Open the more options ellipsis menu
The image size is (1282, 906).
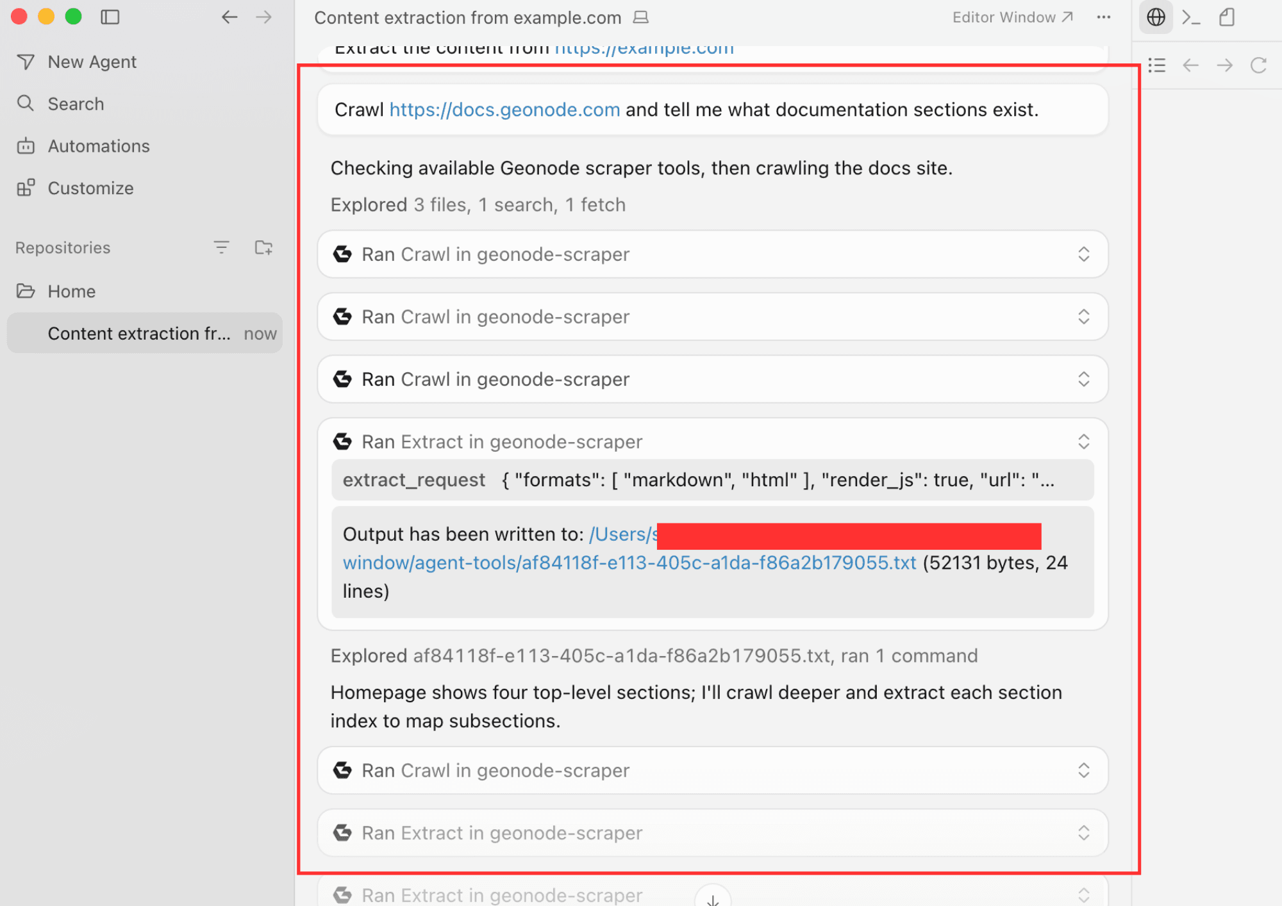[1104, 17]
